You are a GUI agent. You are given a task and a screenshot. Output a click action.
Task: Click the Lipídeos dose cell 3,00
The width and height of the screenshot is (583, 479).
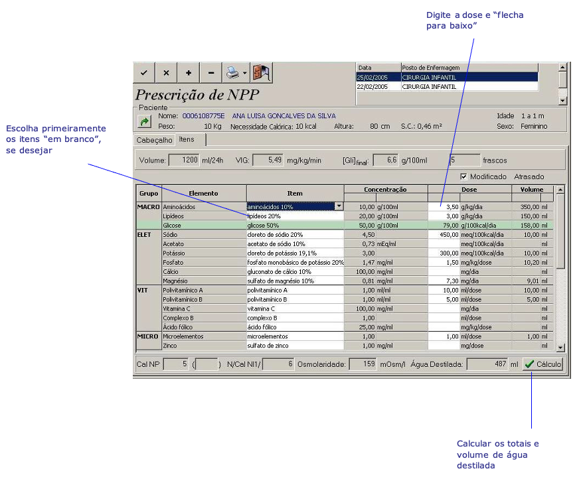click(444, 216)
